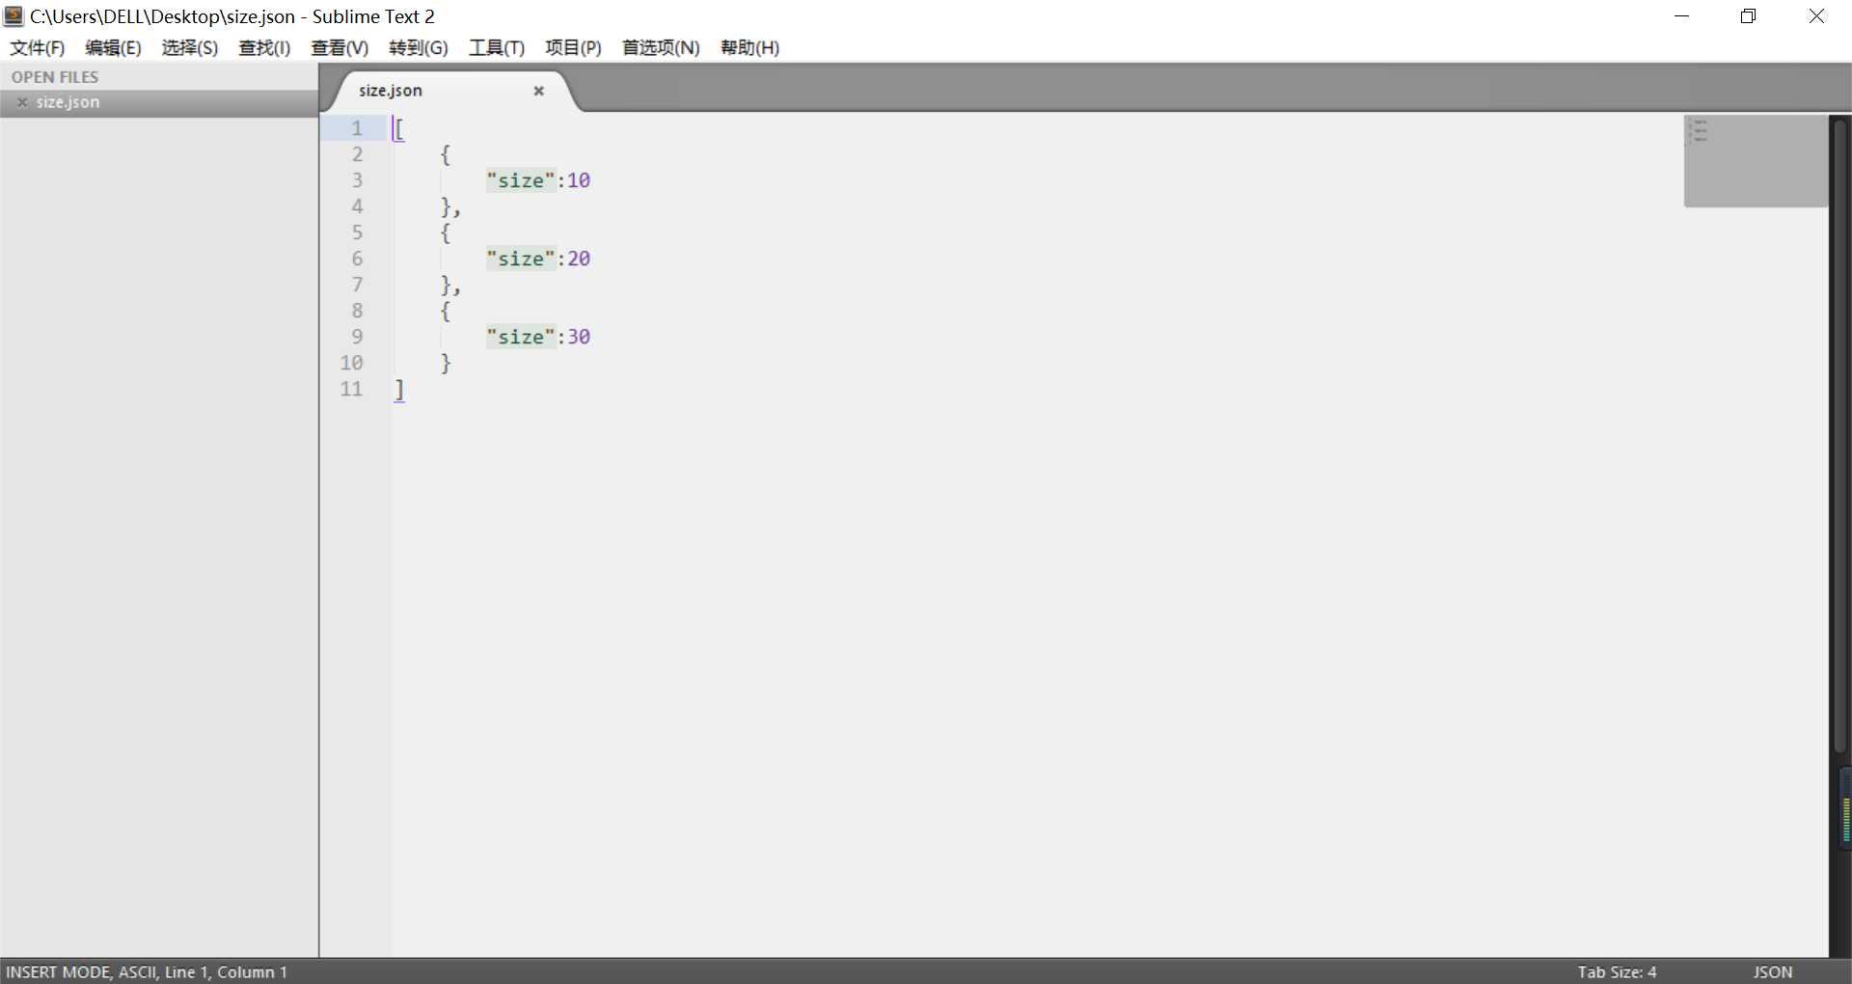Image resolution: width=1852 pixels, height=984 pixels.
Task: Open the 帮助(H) menu
Action: point(749,47)
